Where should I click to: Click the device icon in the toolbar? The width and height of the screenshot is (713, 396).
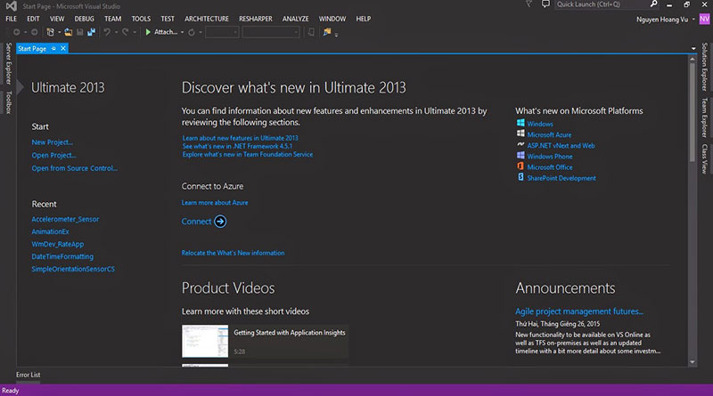[311, 32]
